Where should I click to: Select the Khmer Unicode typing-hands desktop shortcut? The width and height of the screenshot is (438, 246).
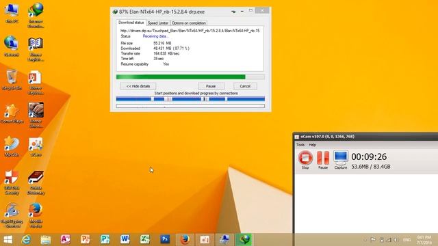(36, 115)
